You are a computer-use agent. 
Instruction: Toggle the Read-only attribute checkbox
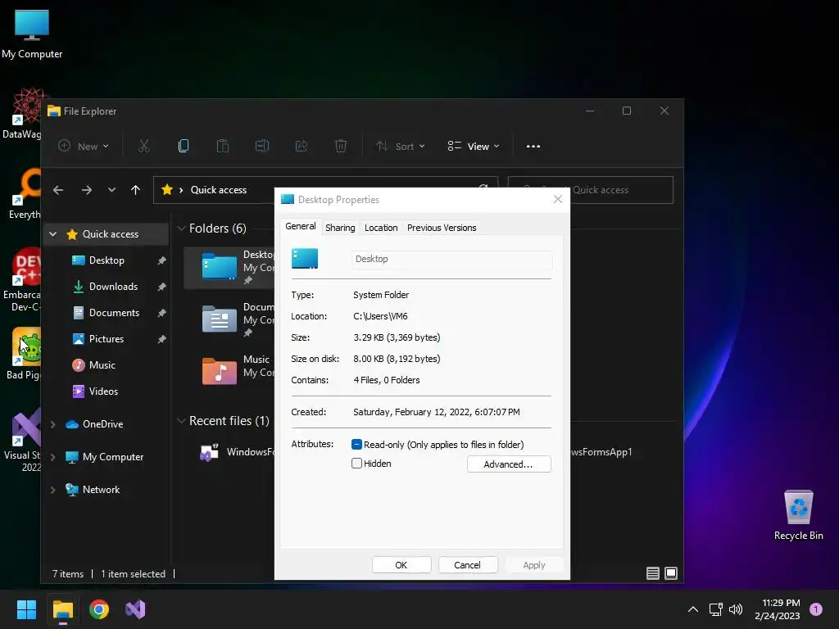[x=356, y=445]
